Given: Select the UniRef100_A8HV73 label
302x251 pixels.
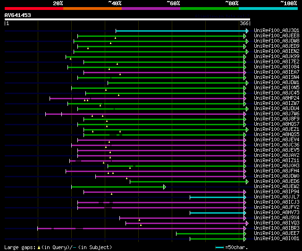Looking at the screenshot, I should 277,213.
